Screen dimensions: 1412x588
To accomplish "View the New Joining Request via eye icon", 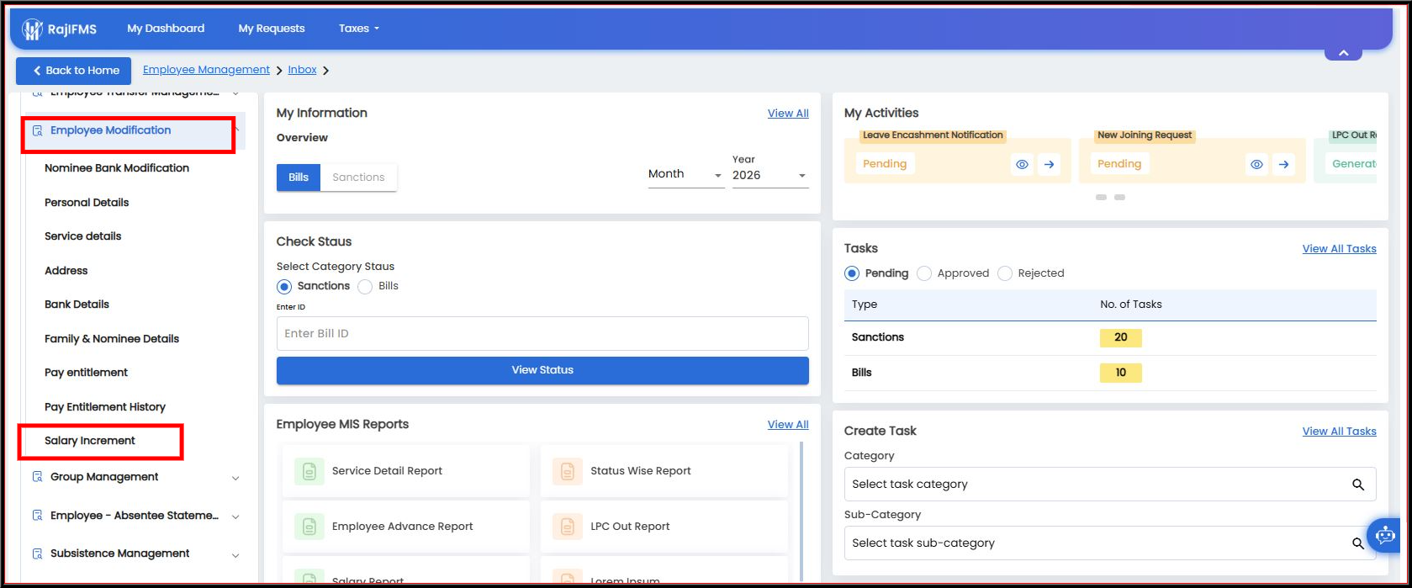I will tap(1256, 164).
